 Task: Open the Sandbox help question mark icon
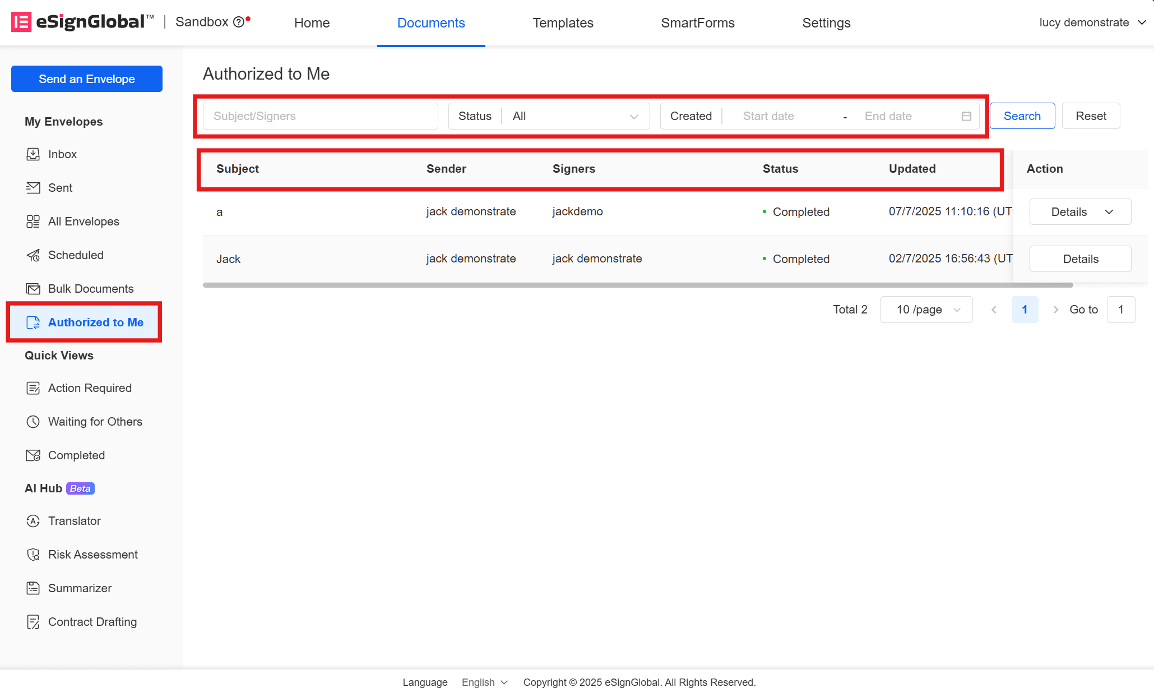(x=239, y=22)
